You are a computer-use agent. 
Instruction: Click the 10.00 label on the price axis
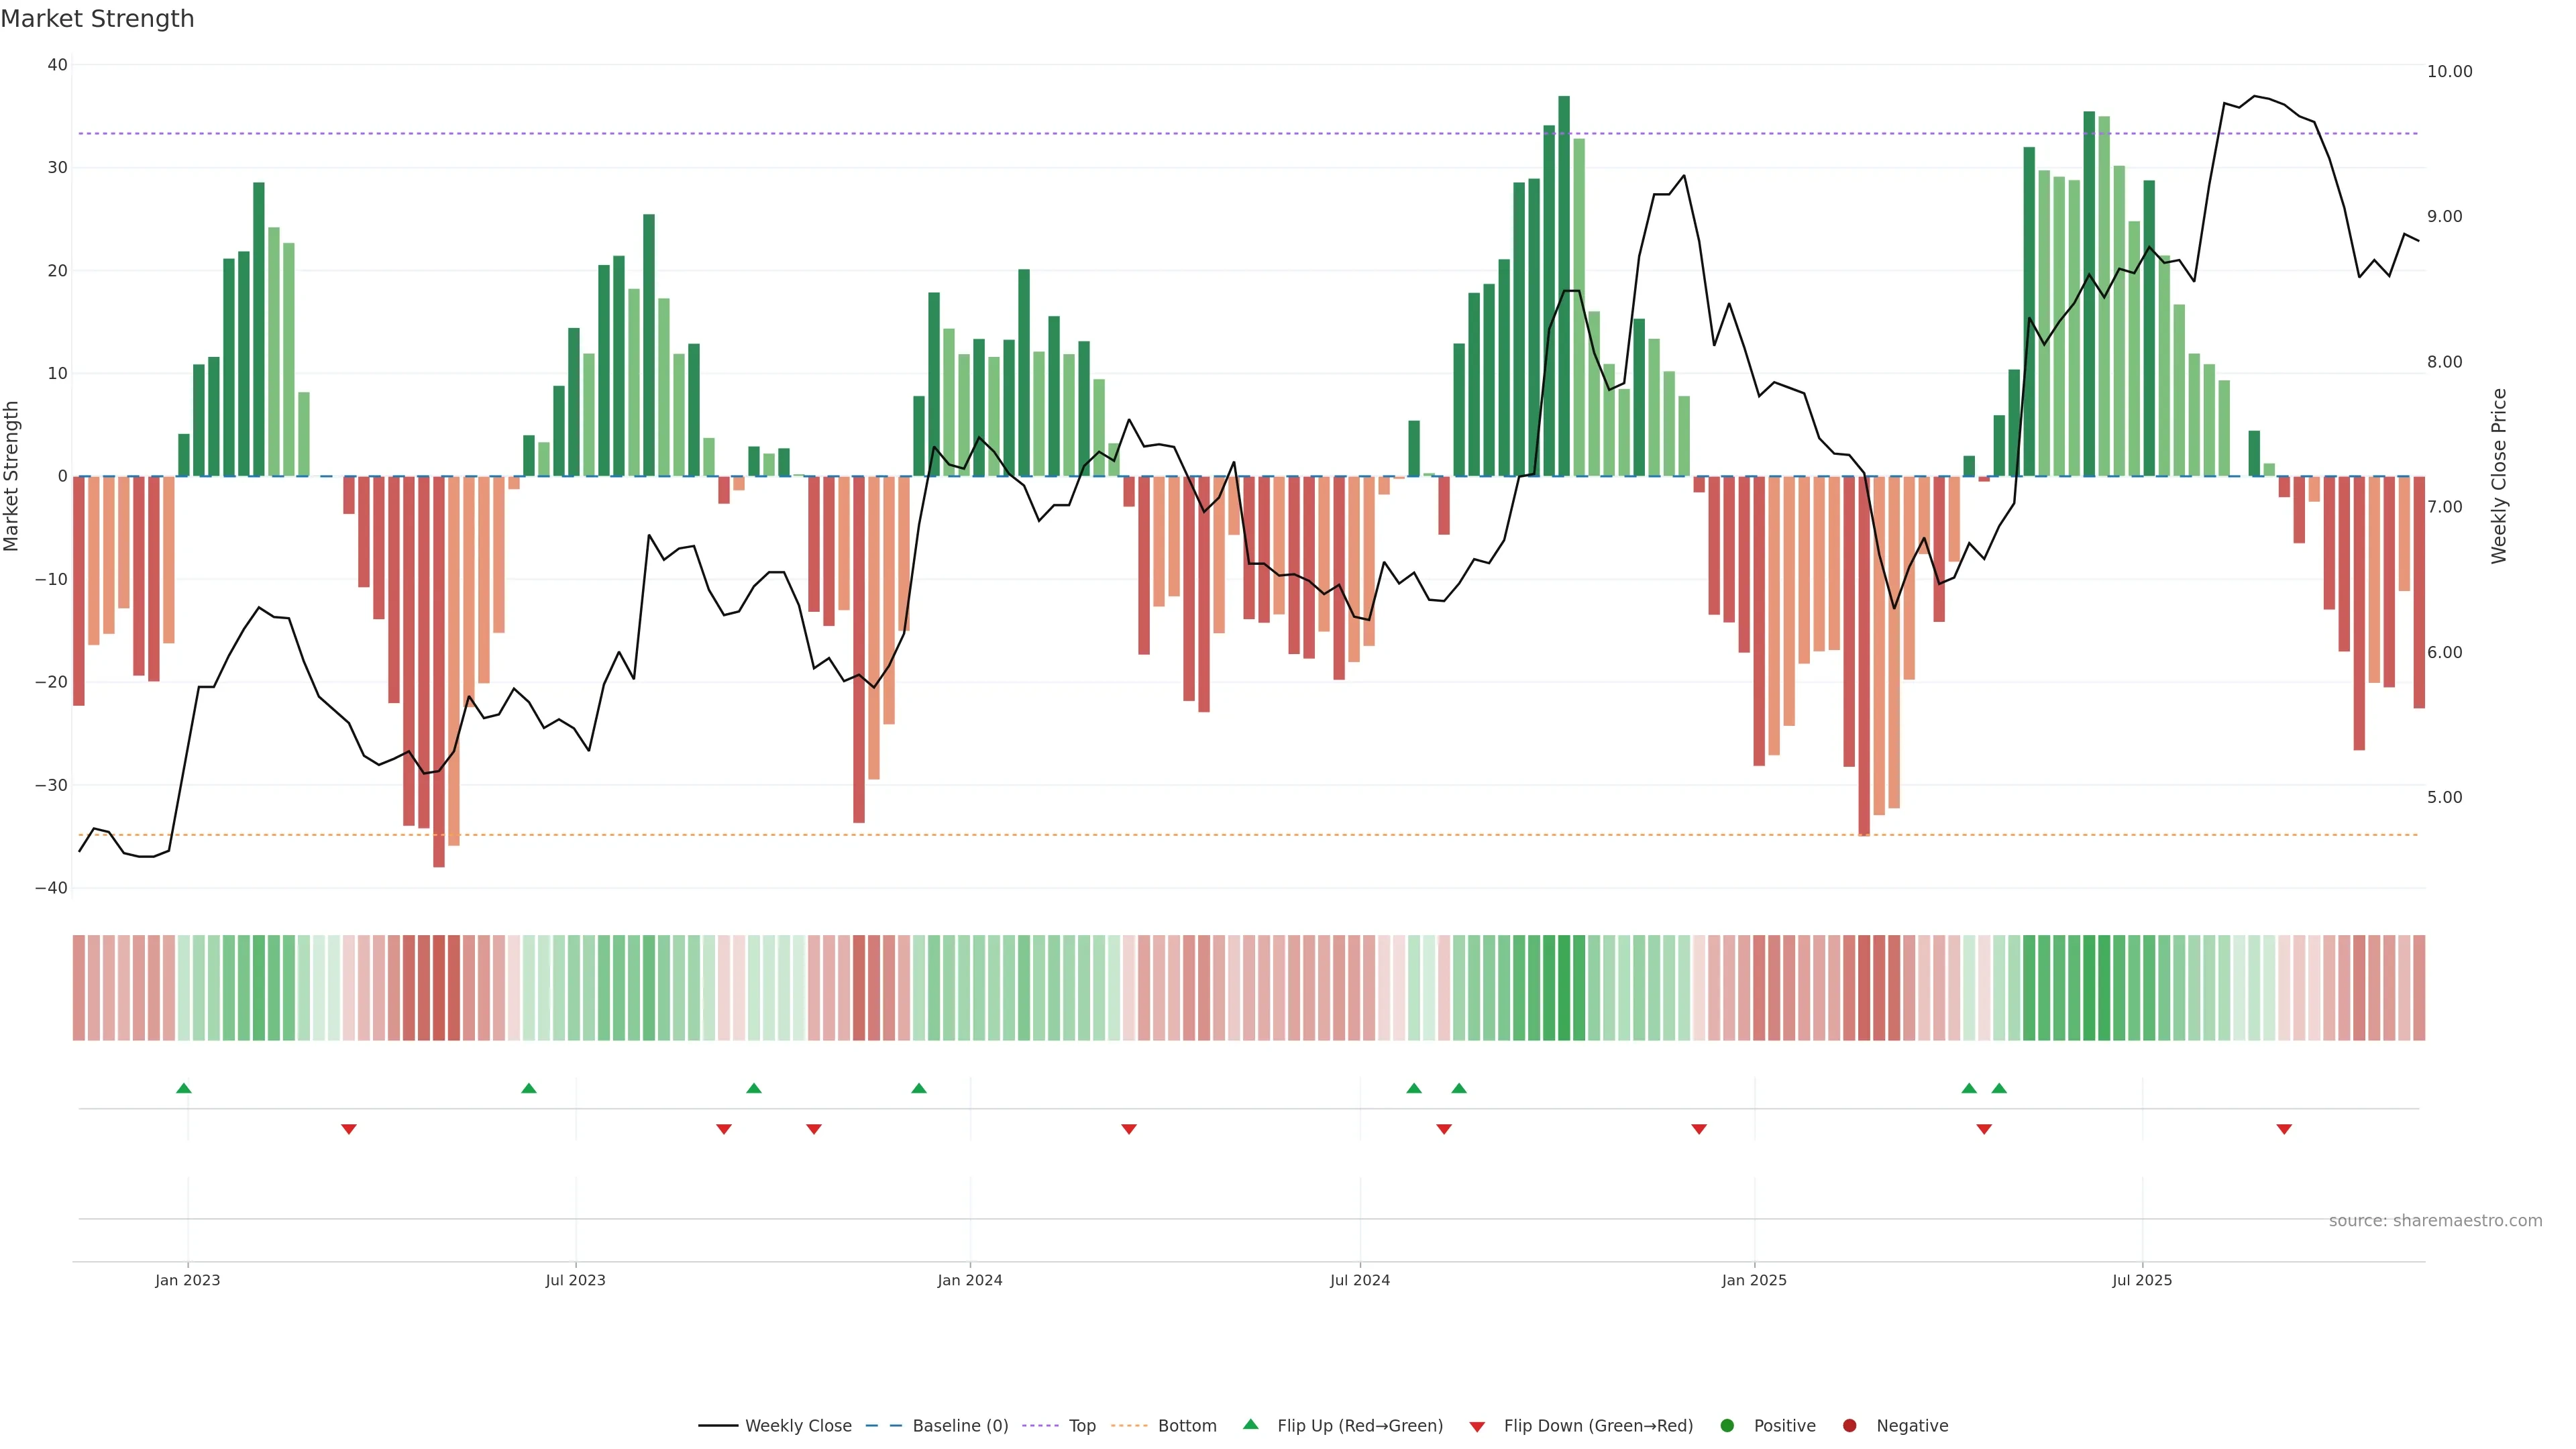tap(2449, 71)
